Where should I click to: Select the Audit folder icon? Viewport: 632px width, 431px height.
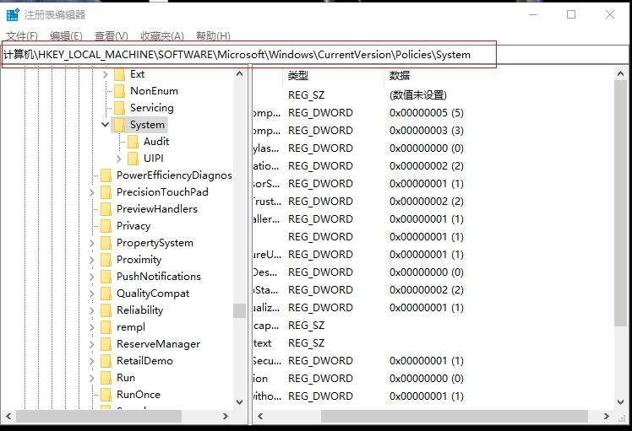pos(133,142)
